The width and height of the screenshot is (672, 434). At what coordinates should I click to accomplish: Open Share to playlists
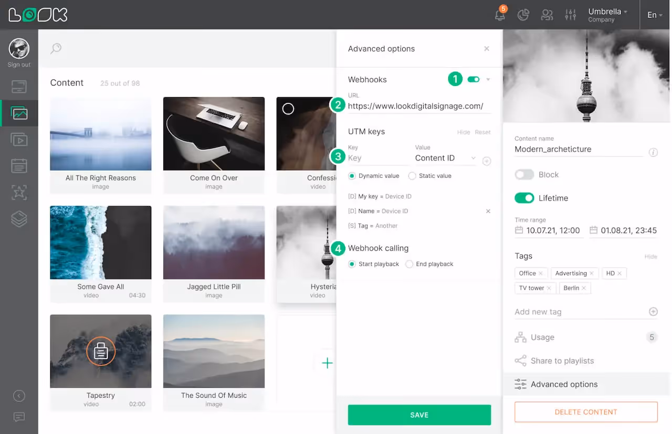561,361
